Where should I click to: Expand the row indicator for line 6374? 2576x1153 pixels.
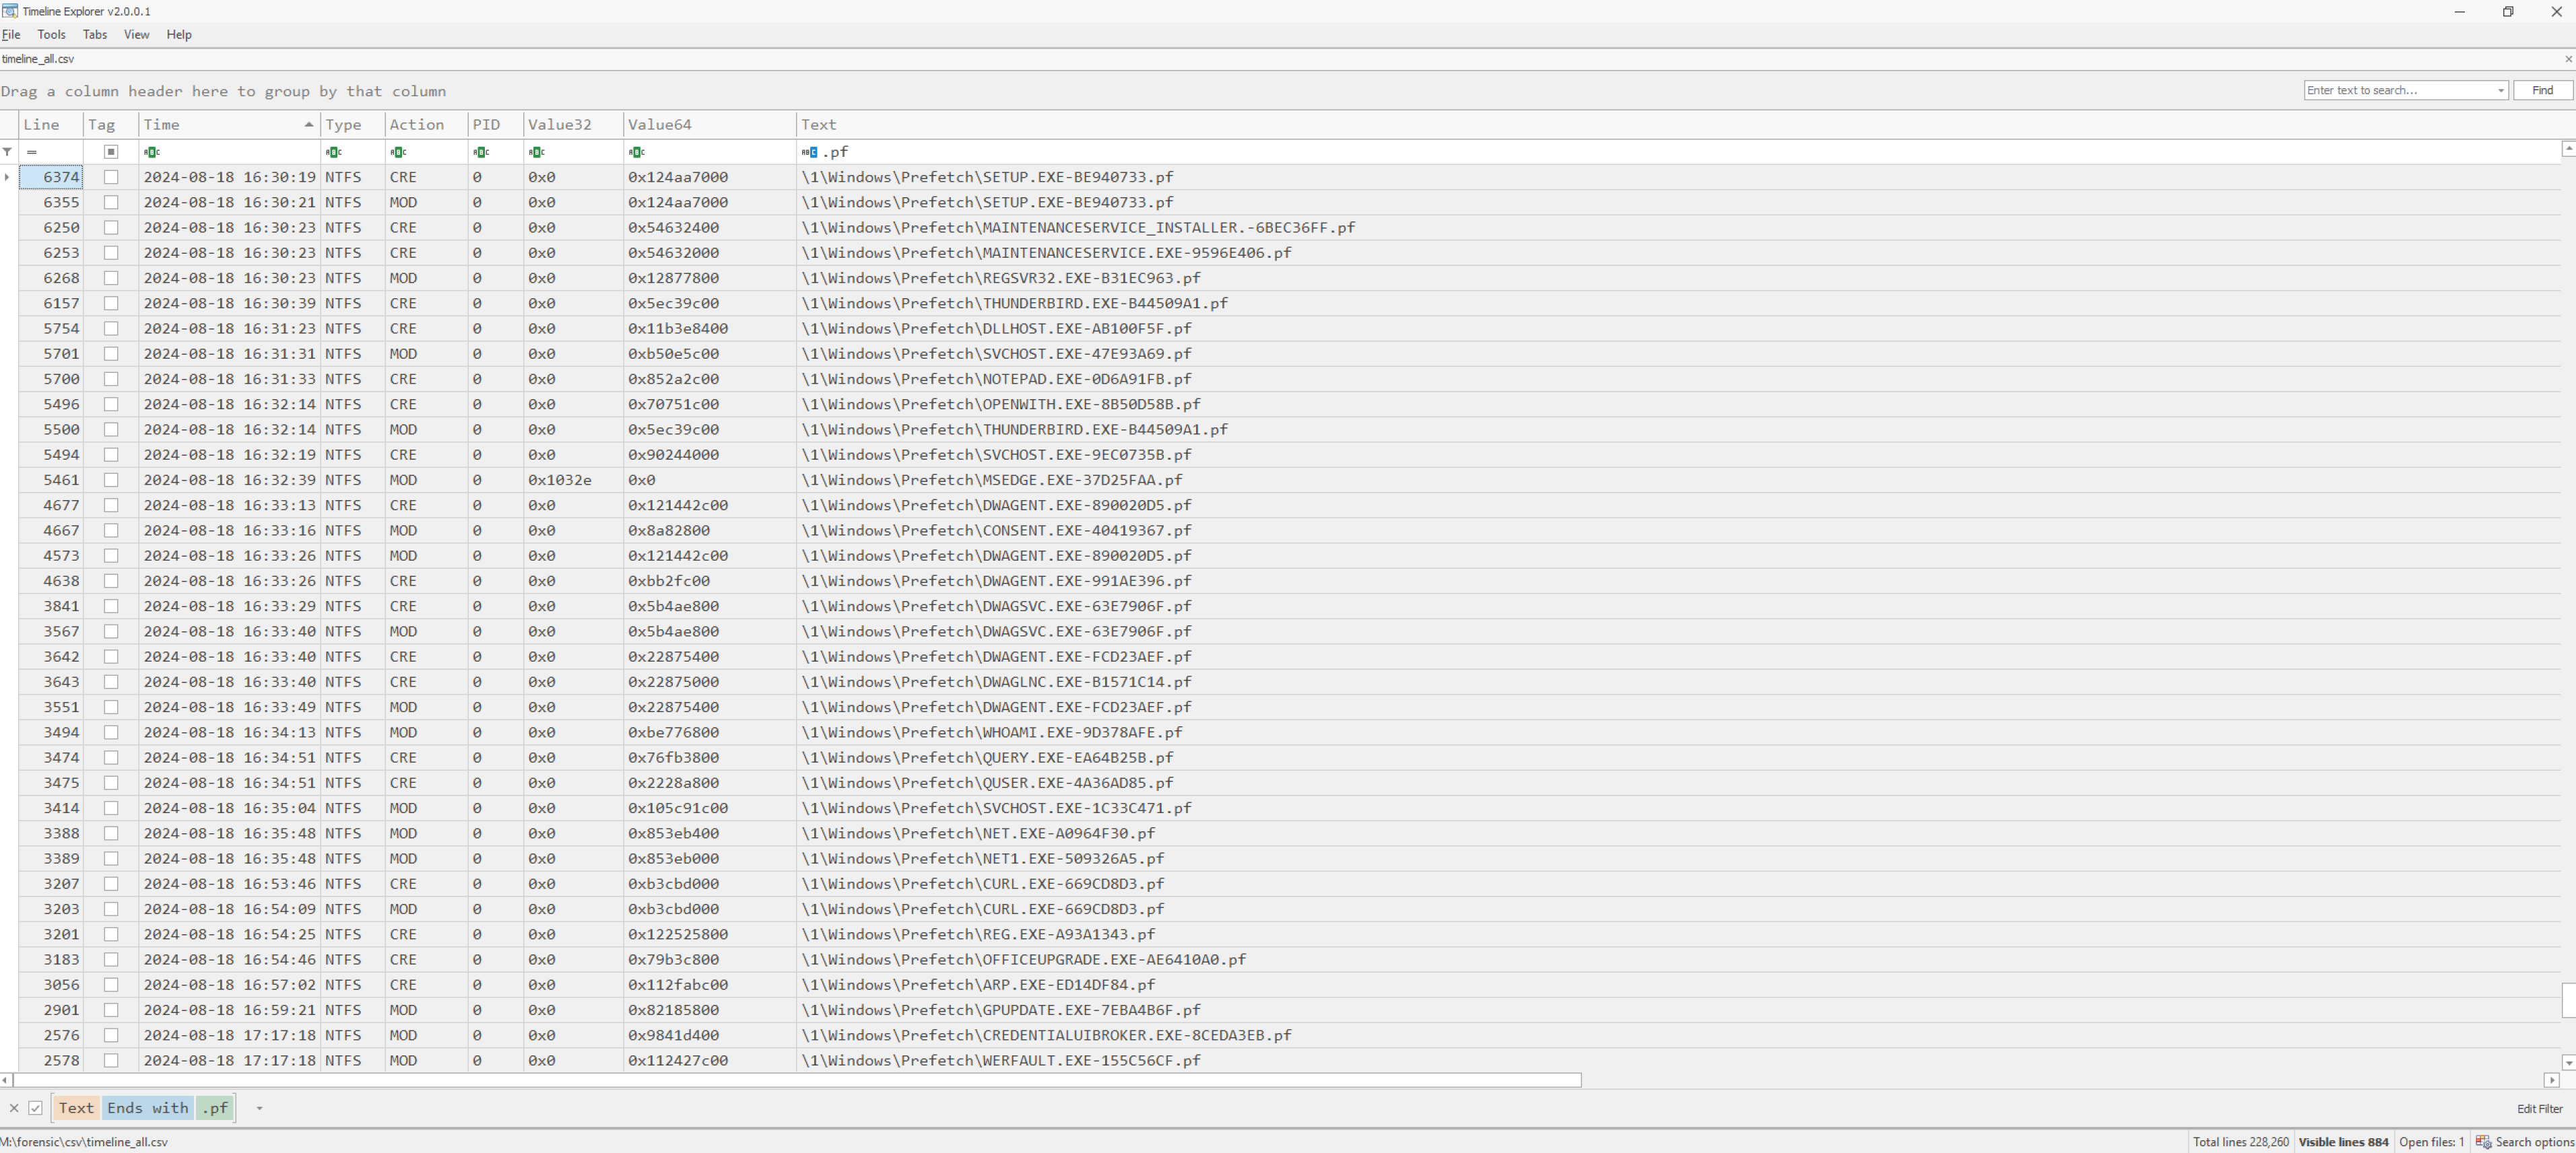coord(7,177)
